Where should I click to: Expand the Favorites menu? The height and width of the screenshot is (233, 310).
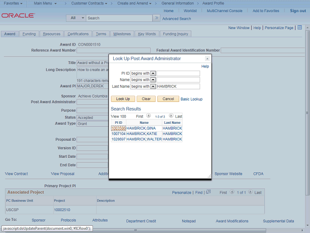click(14, 3)
